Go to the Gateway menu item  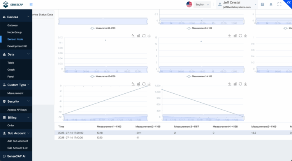(12, 25)
